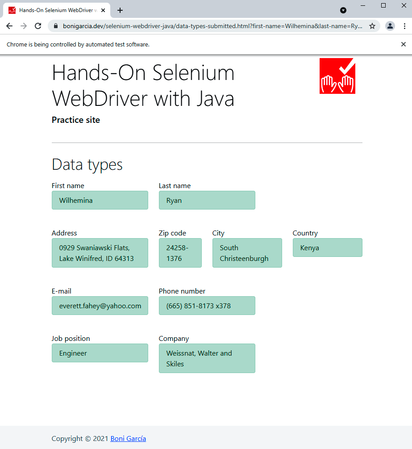Reload the current page

pos(38,26)
